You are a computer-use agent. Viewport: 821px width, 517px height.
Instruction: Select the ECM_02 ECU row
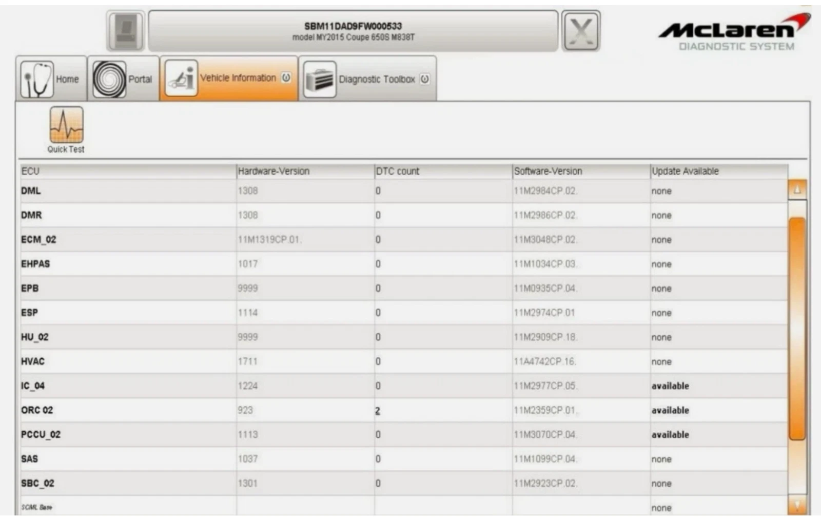coord(403,240)
